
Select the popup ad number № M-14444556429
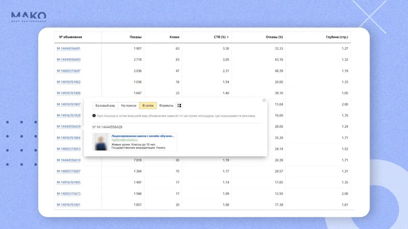click(107, 127)
